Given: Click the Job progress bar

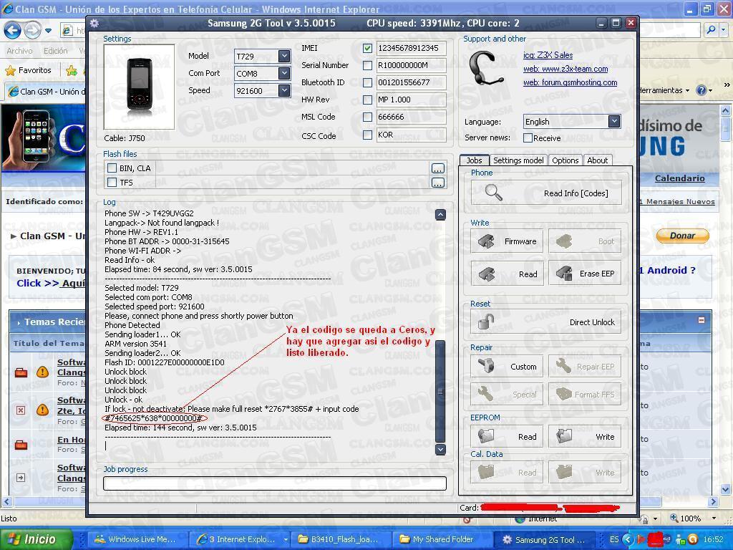Looking at the screenshot, I should point(275,483).
